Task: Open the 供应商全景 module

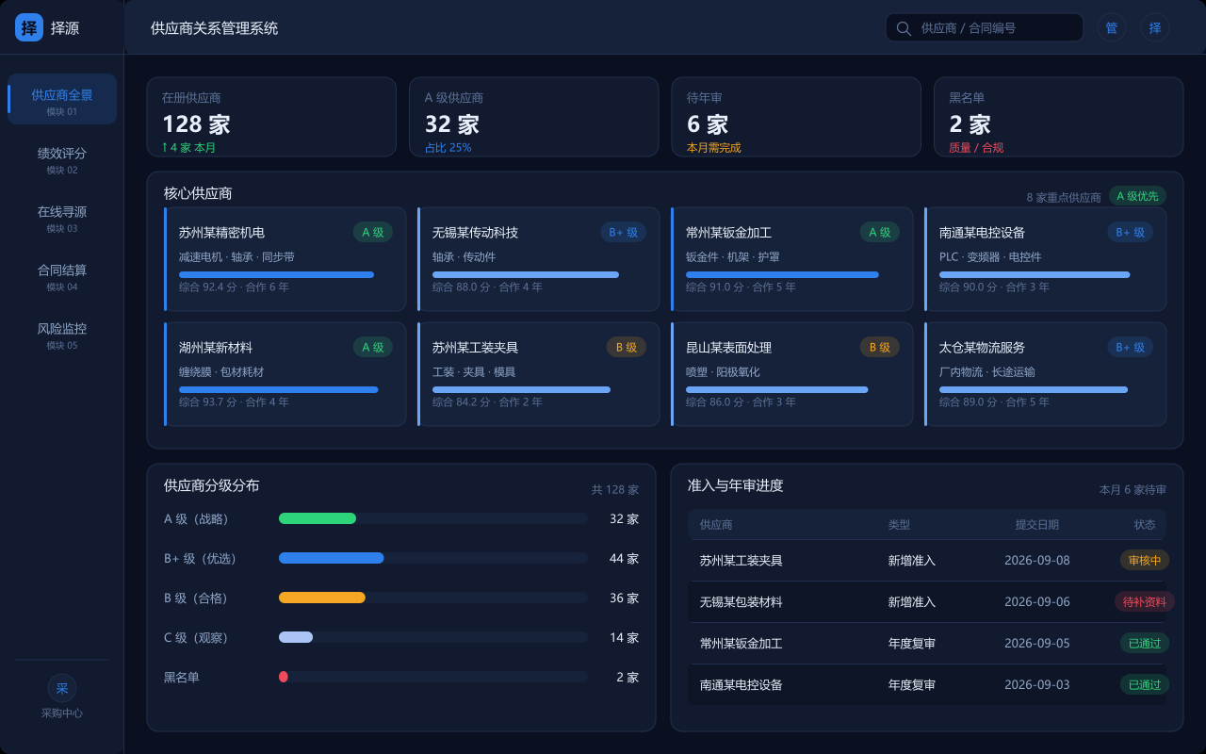Action: click(62, 99)
